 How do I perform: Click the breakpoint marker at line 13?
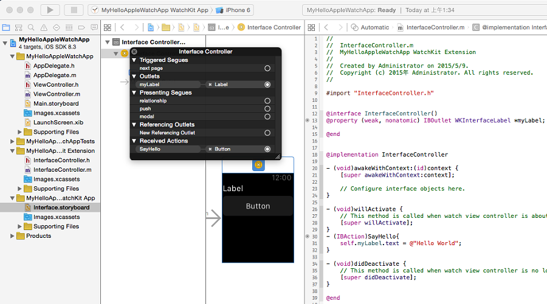(308, 121)
